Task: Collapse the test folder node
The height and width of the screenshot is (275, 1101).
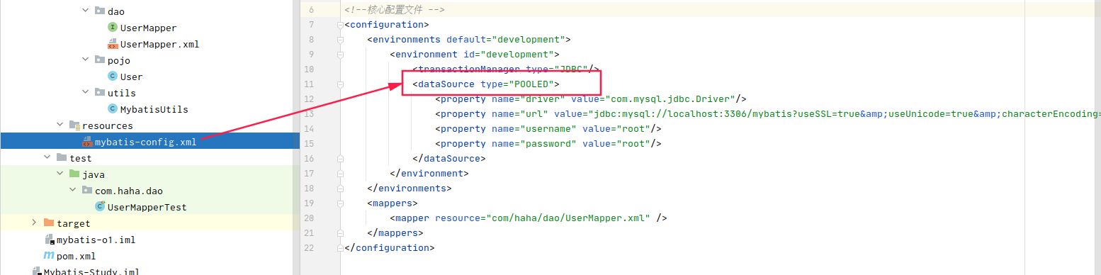Action: [x=47, y=158]
